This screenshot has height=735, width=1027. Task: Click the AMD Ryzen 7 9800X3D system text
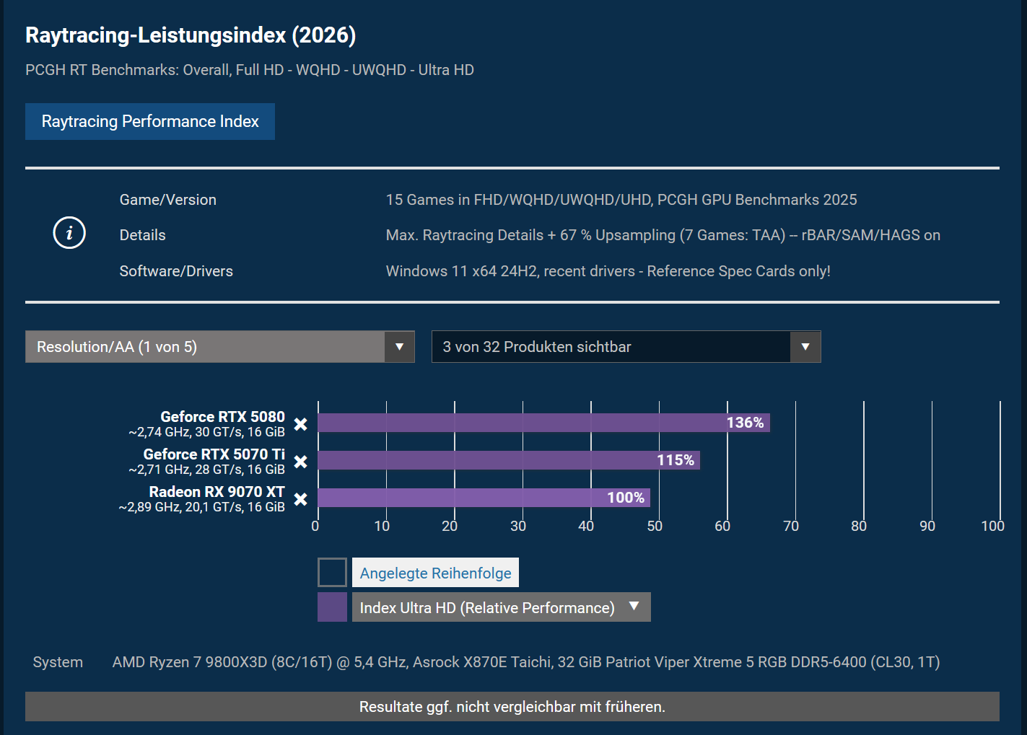click(x=526, y=662)
